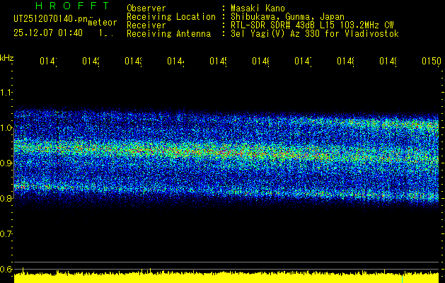Click the yellow signal level bar at the bottom
This screenshot has height=283, width=445.
click(x=226, y=277)
